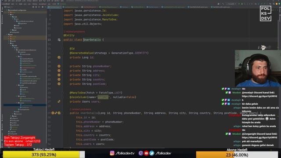Image resolution: width=281 pixels, height=158 pixels.
Task: Click the gutter icon beside the Long id field
Action: [x=59, y=57]
